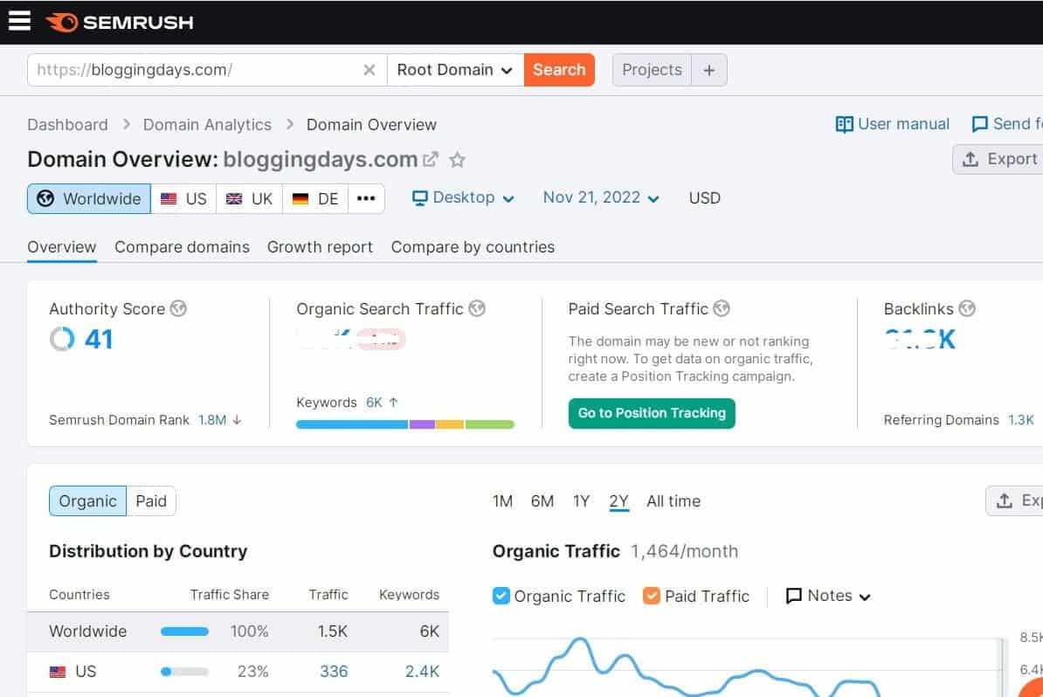1043x697 pixels.
Task: Go to Domain Analytics breadcrumb
Action: point(208,125)
